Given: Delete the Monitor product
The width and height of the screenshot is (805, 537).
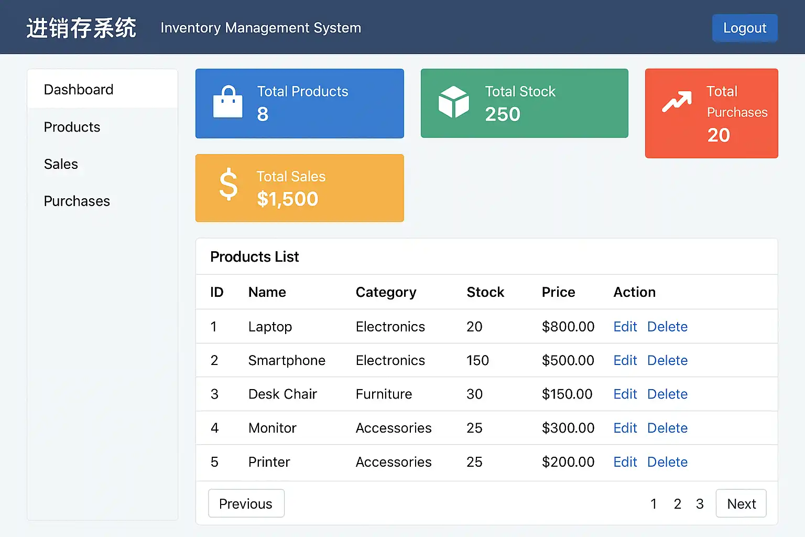Looking at the screenshot, I should 667,428.
